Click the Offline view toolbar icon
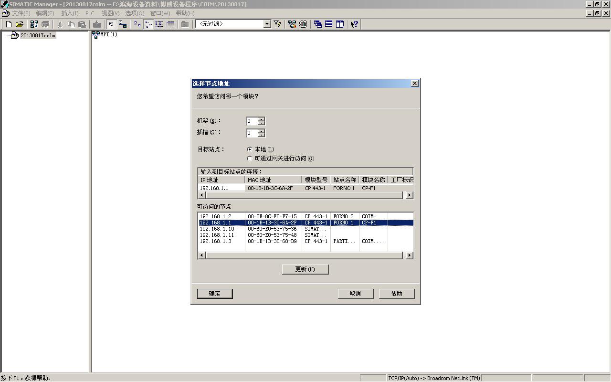Viewport: 611px width, 382px height. 123,24
